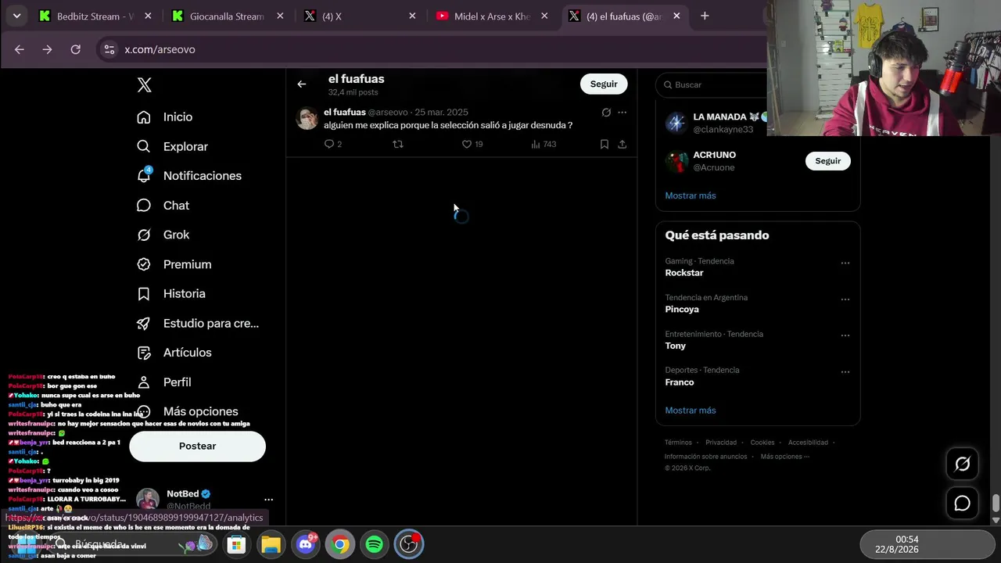1001x563 pixels.
Task: Share the el fuafuas post
Action: pos(622,144)
